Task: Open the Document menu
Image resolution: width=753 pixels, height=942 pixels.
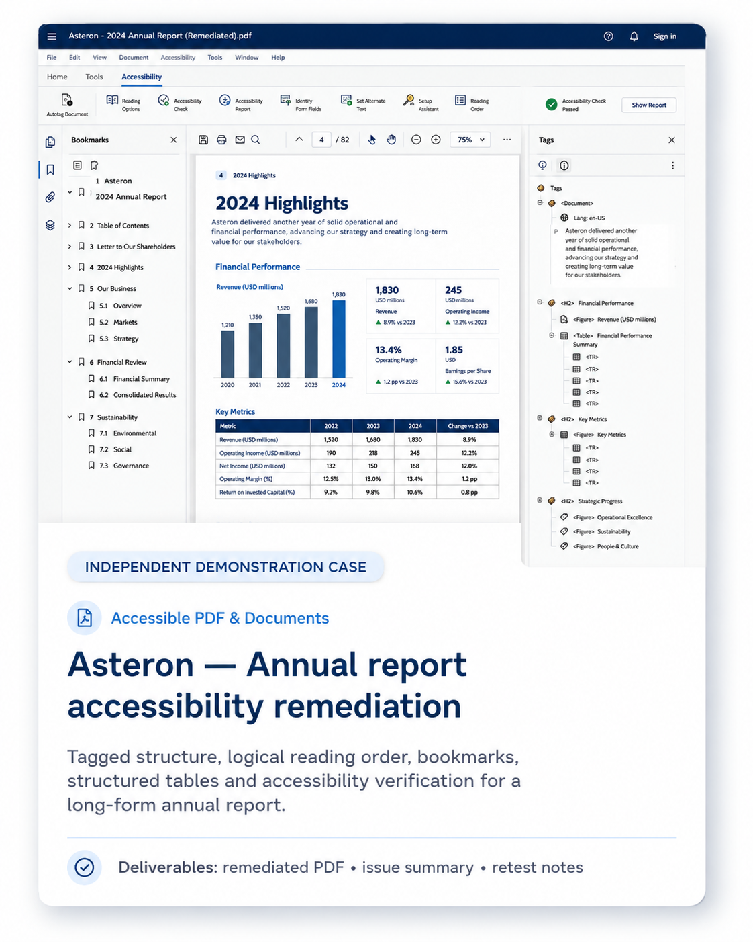Action: click(134, 58)
